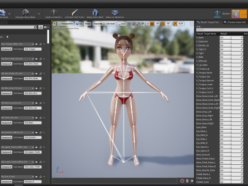Open viewport options arrow menu
The width and height of the screenshot is (248, 186).
click(x=54, y=24)
